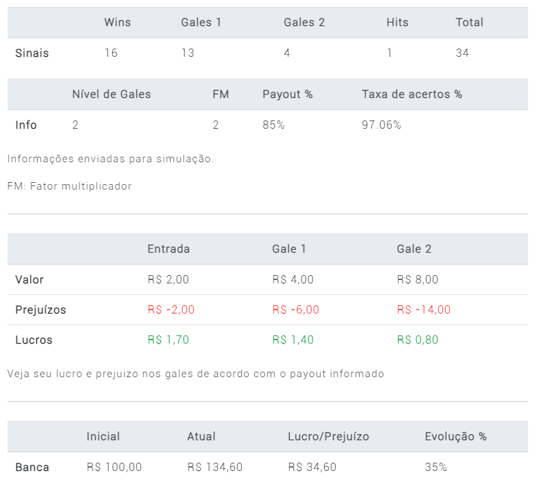Click the Sinais total value 34
The height and width of the screenshot is (486, 537).
click(x=462, y=53)
